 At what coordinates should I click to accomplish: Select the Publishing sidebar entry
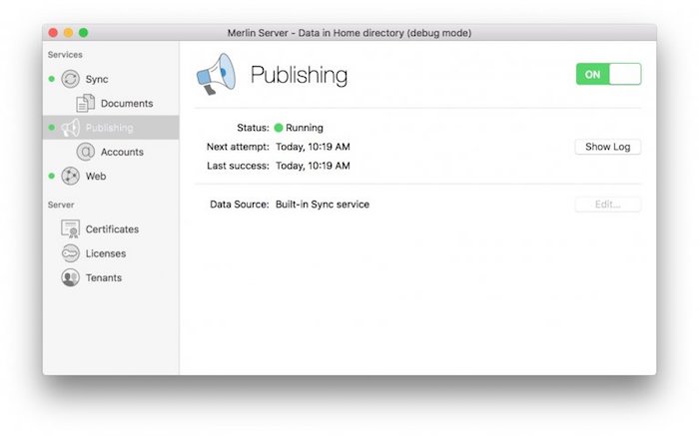tap(111, 128)
